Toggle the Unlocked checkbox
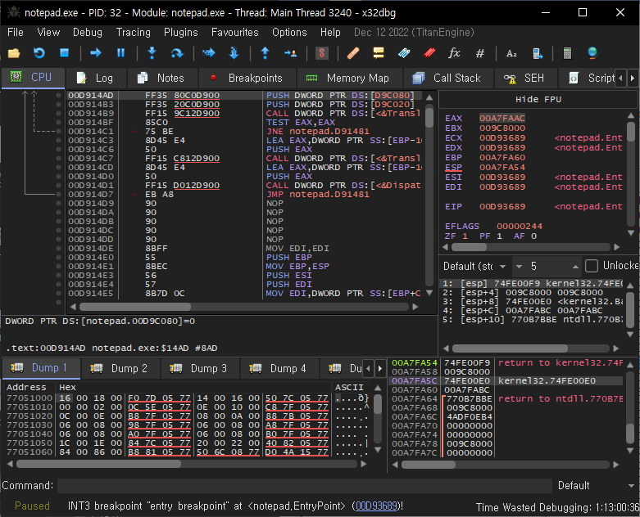 [592, 266]
